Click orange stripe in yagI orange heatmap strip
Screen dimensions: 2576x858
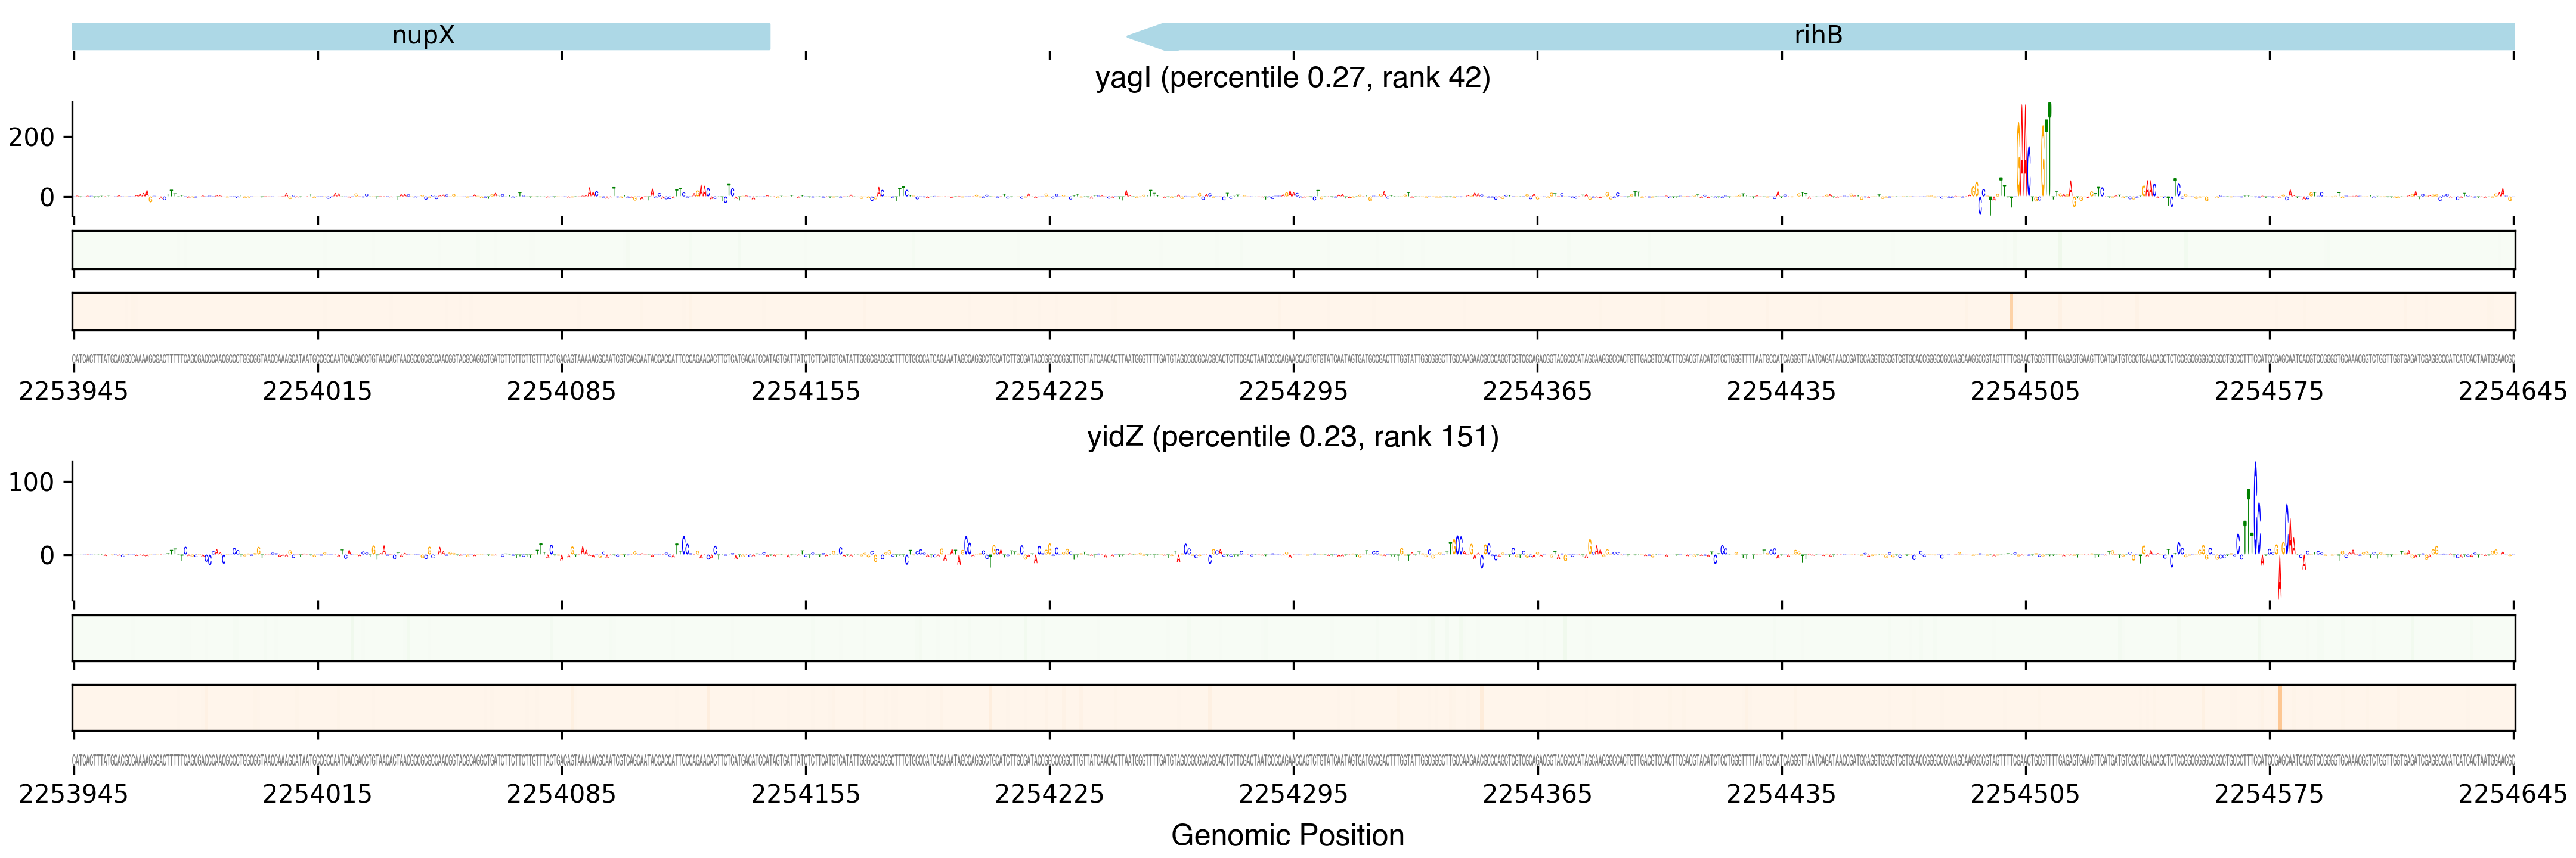tap(2011, 312)
